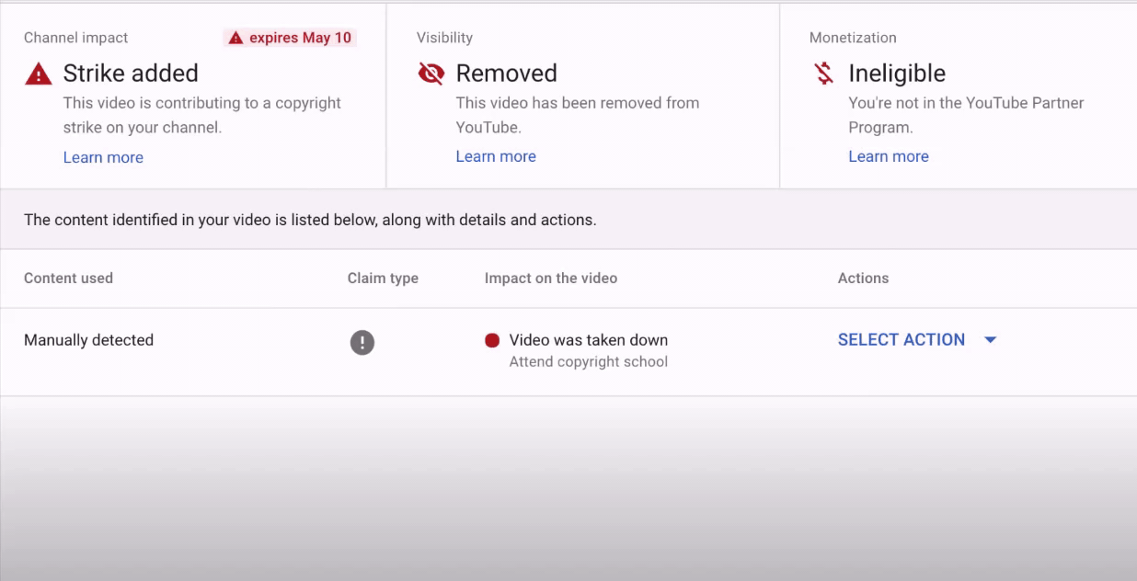This screenshot has width=1137, height=581.
Task: Click the Ineligible crossed-dollar monetization icon
Action: (x=824, y=74)
